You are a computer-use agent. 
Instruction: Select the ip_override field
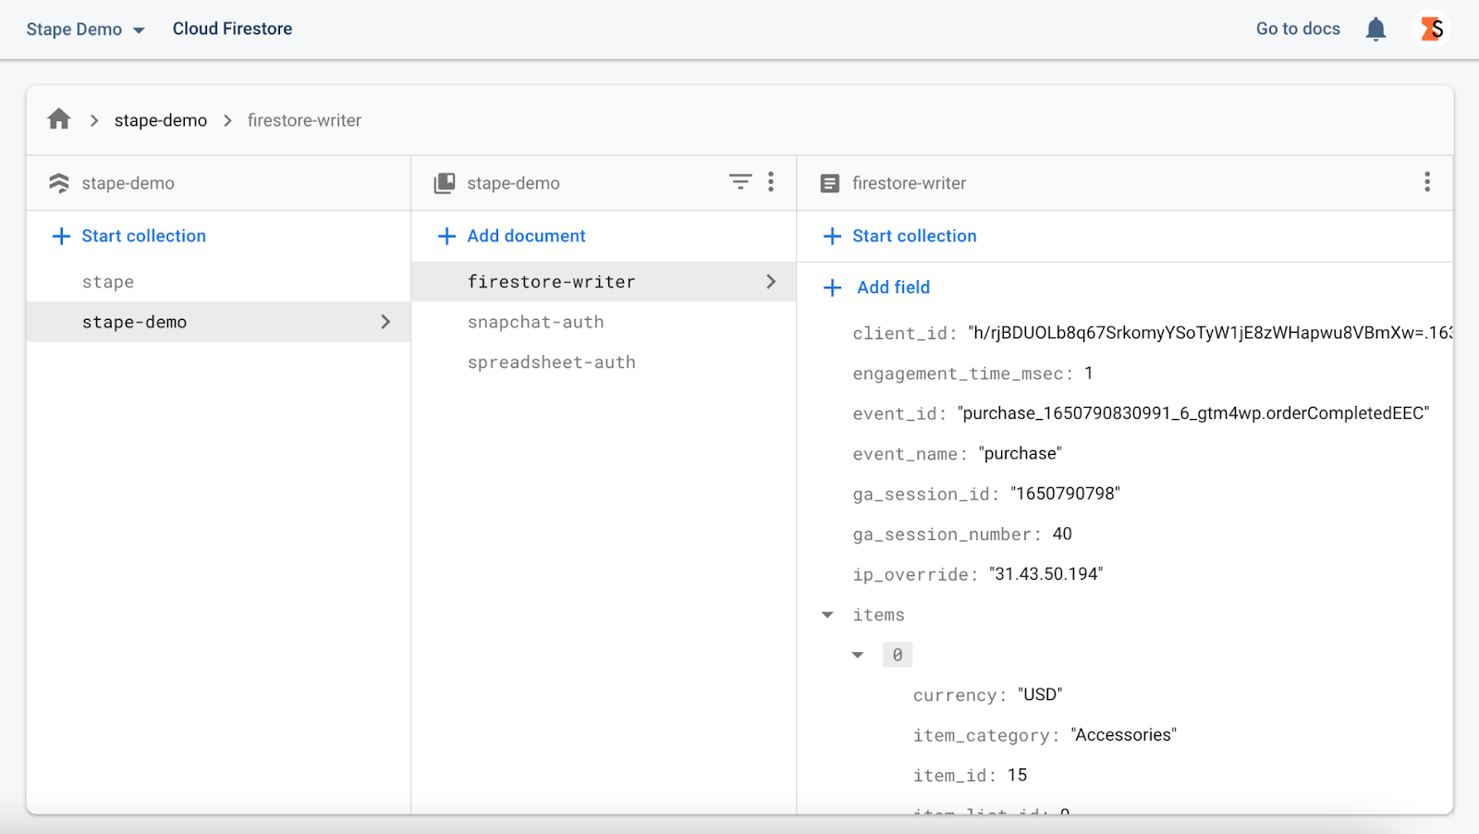978,574
